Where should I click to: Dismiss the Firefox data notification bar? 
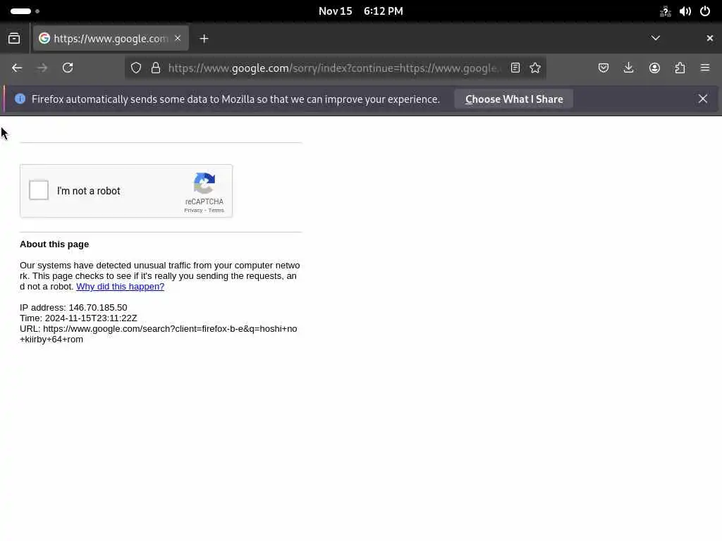point(703,99)
